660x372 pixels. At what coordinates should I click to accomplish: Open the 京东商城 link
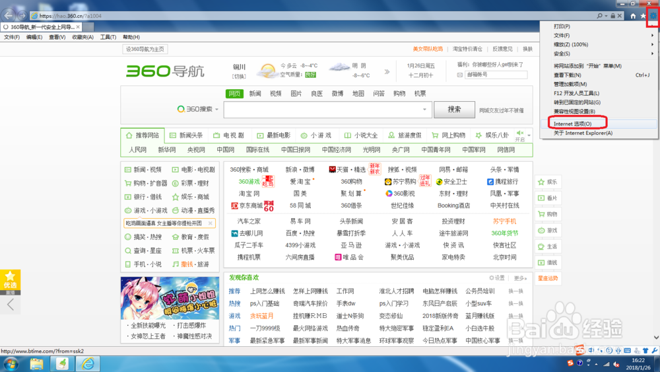251,205
